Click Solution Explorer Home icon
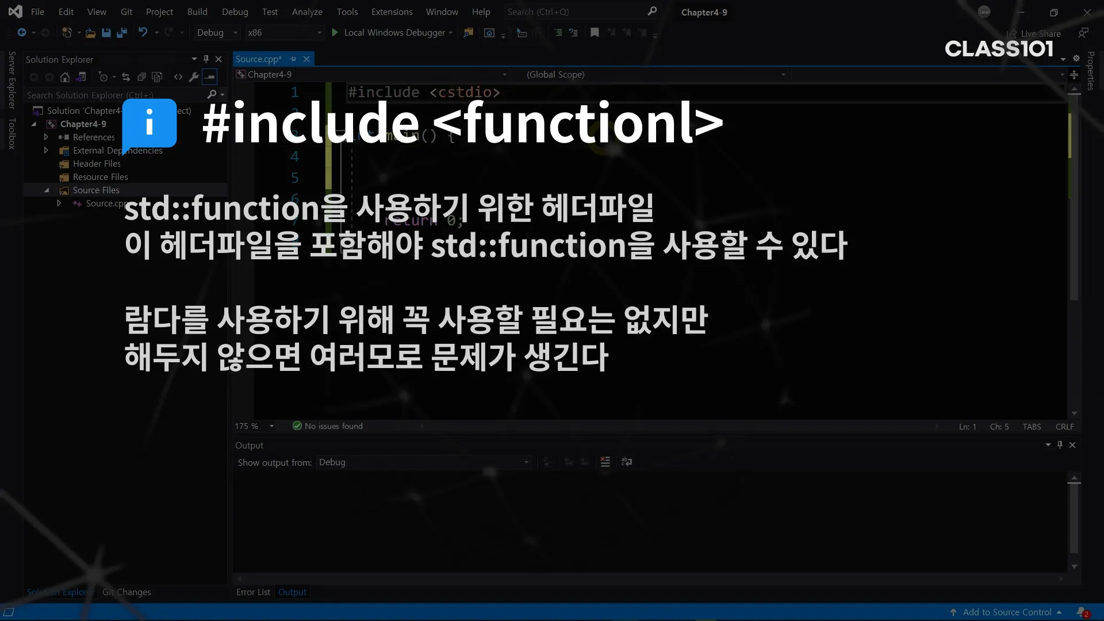Viewport: 1104px width, 621px height. [65, 77]
